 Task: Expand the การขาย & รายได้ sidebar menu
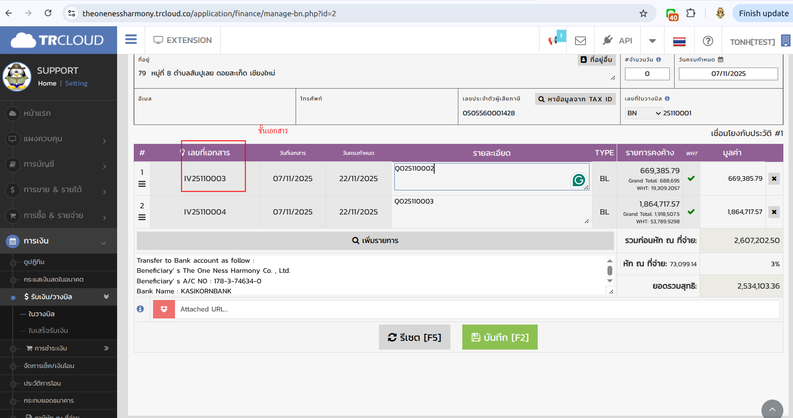point(58,190)
